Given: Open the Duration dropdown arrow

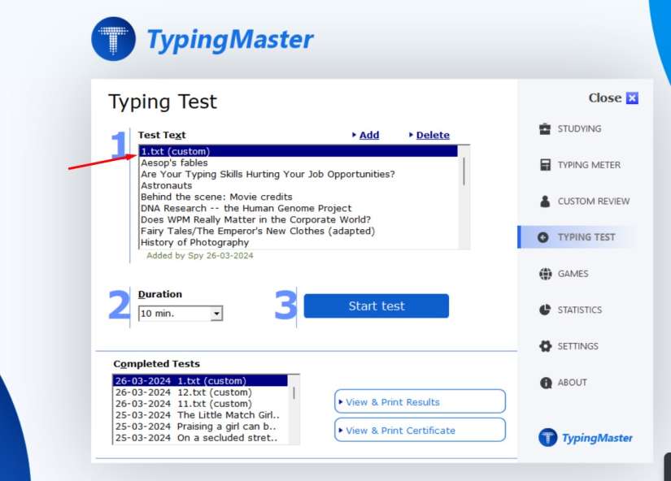Looking at the screenshot, I should tap(216, 314).
